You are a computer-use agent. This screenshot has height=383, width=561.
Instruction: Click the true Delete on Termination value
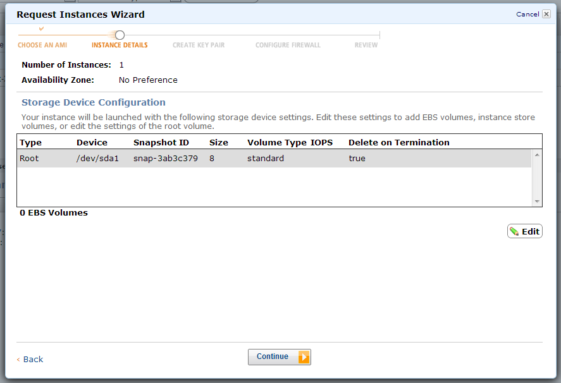(x=357, y=159)
